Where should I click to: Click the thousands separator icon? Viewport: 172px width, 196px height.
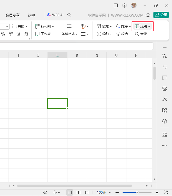(11, 34)
